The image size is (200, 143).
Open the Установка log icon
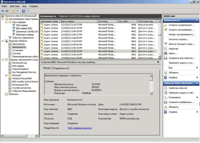pos(10,50)
